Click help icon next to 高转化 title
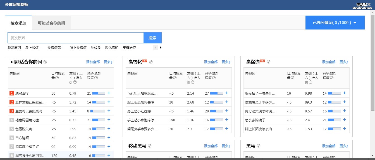375x160 pixels. 151,62
